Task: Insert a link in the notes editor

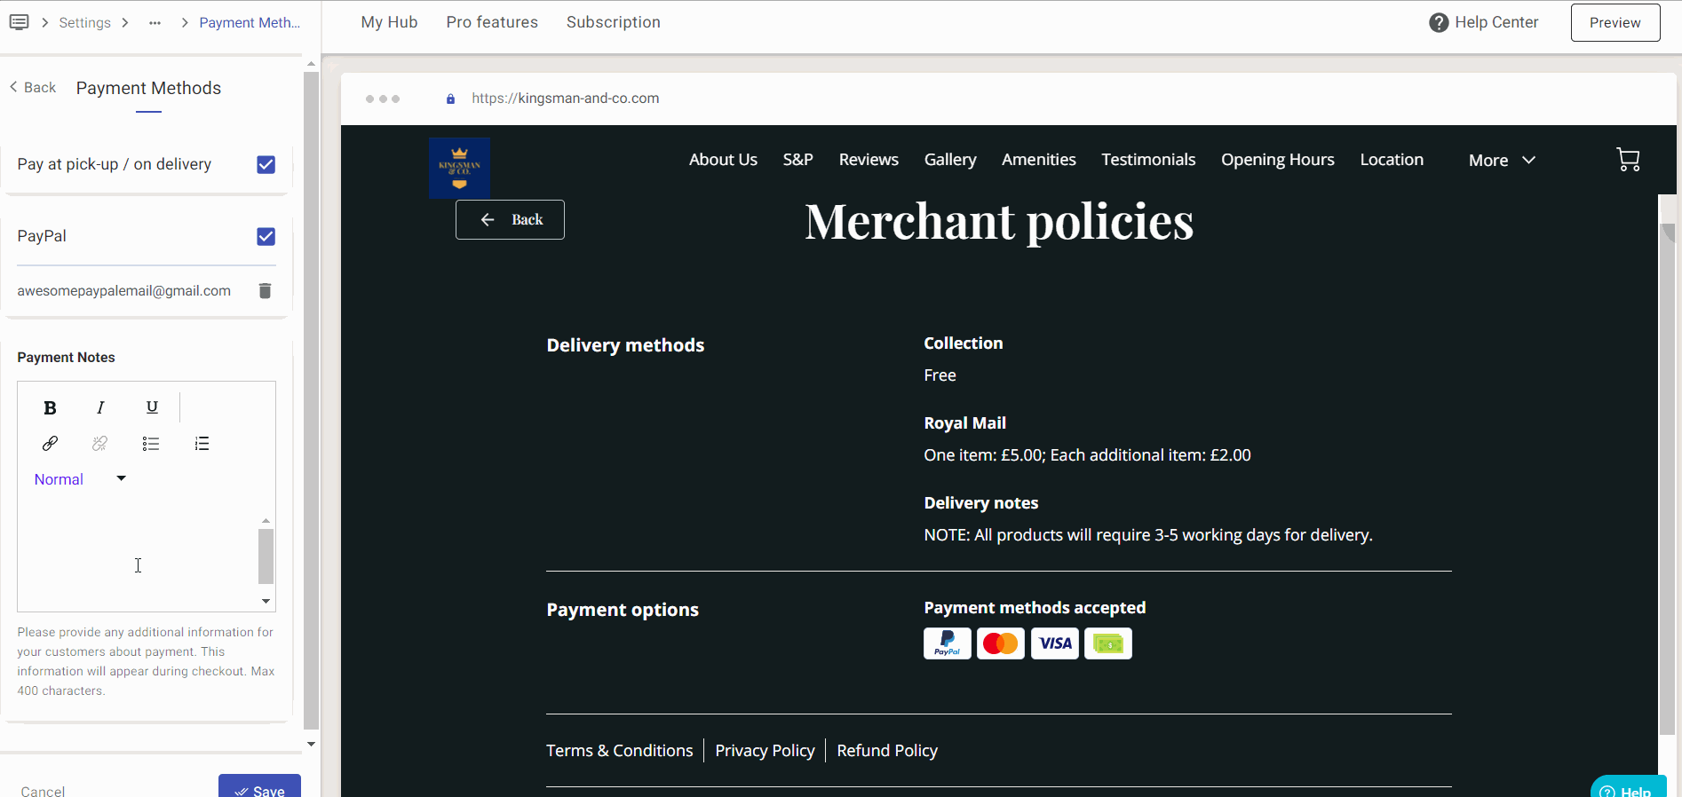Action: [50, 443]
